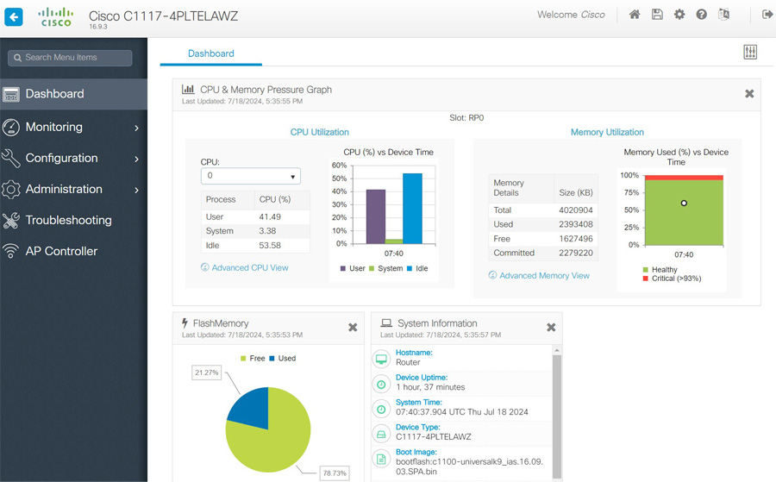
Task: Click the Configuration wrench icon
Action: click(11, 159)
